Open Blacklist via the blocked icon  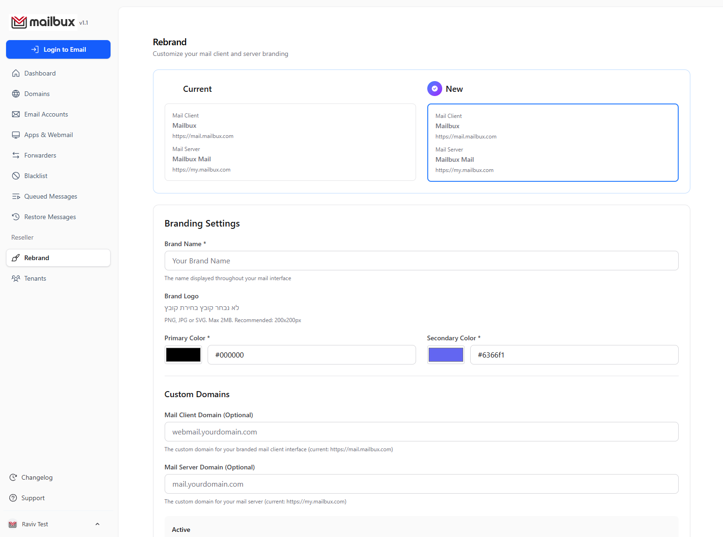point(16,176)
